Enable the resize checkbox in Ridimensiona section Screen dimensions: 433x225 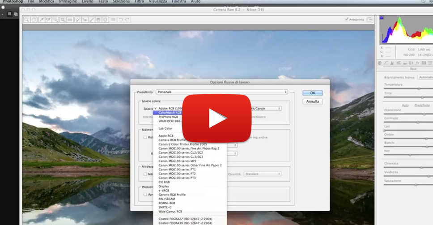pyautogui.click(x=145, y=137)
